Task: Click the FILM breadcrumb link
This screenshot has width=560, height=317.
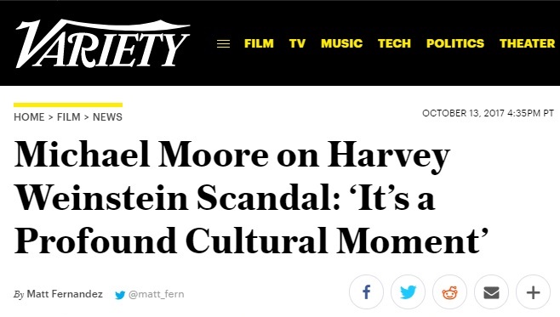Action: 69,117
